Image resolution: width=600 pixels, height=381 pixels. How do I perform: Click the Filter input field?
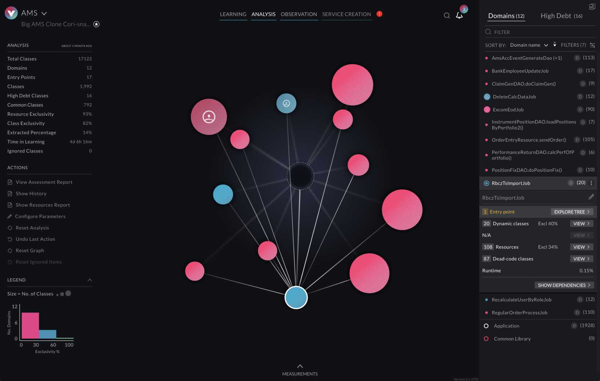(x=538, y=32)
